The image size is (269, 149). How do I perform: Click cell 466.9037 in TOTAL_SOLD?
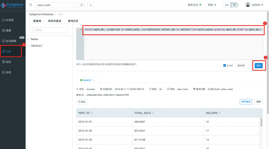click(140, 122)
